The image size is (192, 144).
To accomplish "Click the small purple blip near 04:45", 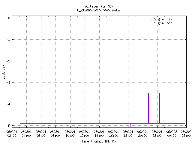I will (32, 122).
